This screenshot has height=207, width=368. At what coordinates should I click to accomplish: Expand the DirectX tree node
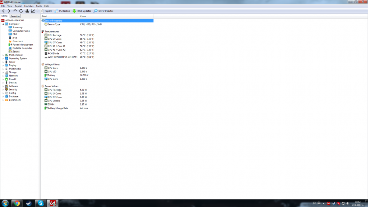[x=3, y=79]
